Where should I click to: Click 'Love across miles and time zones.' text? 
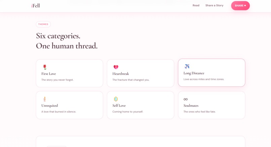pyautogui.click(x=204, y=79)
